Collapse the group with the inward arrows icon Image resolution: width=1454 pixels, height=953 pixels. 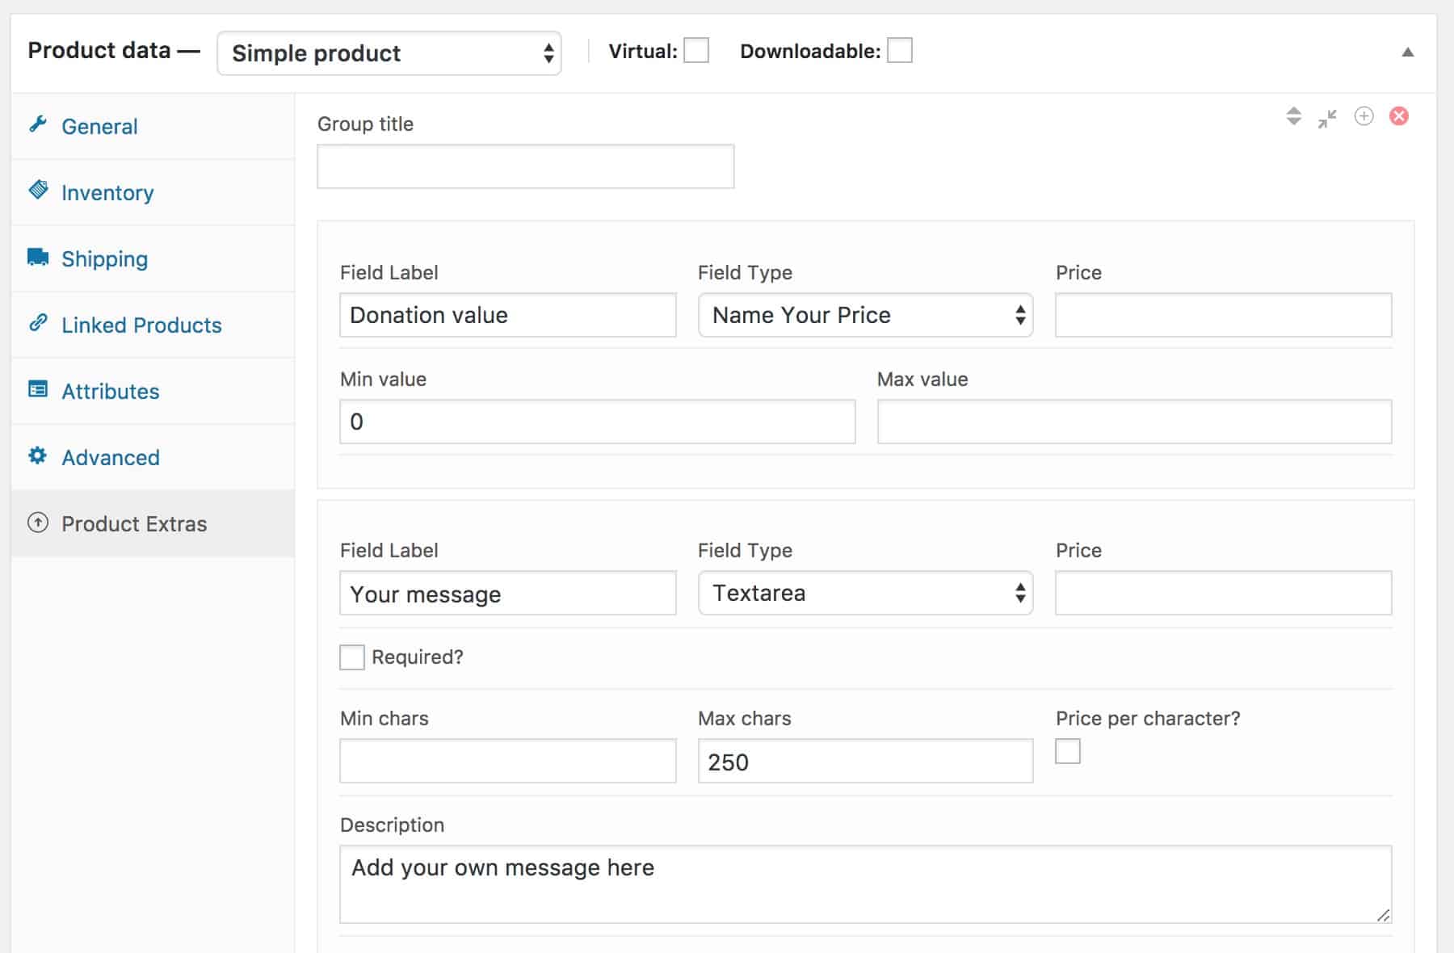point(1327,119)
